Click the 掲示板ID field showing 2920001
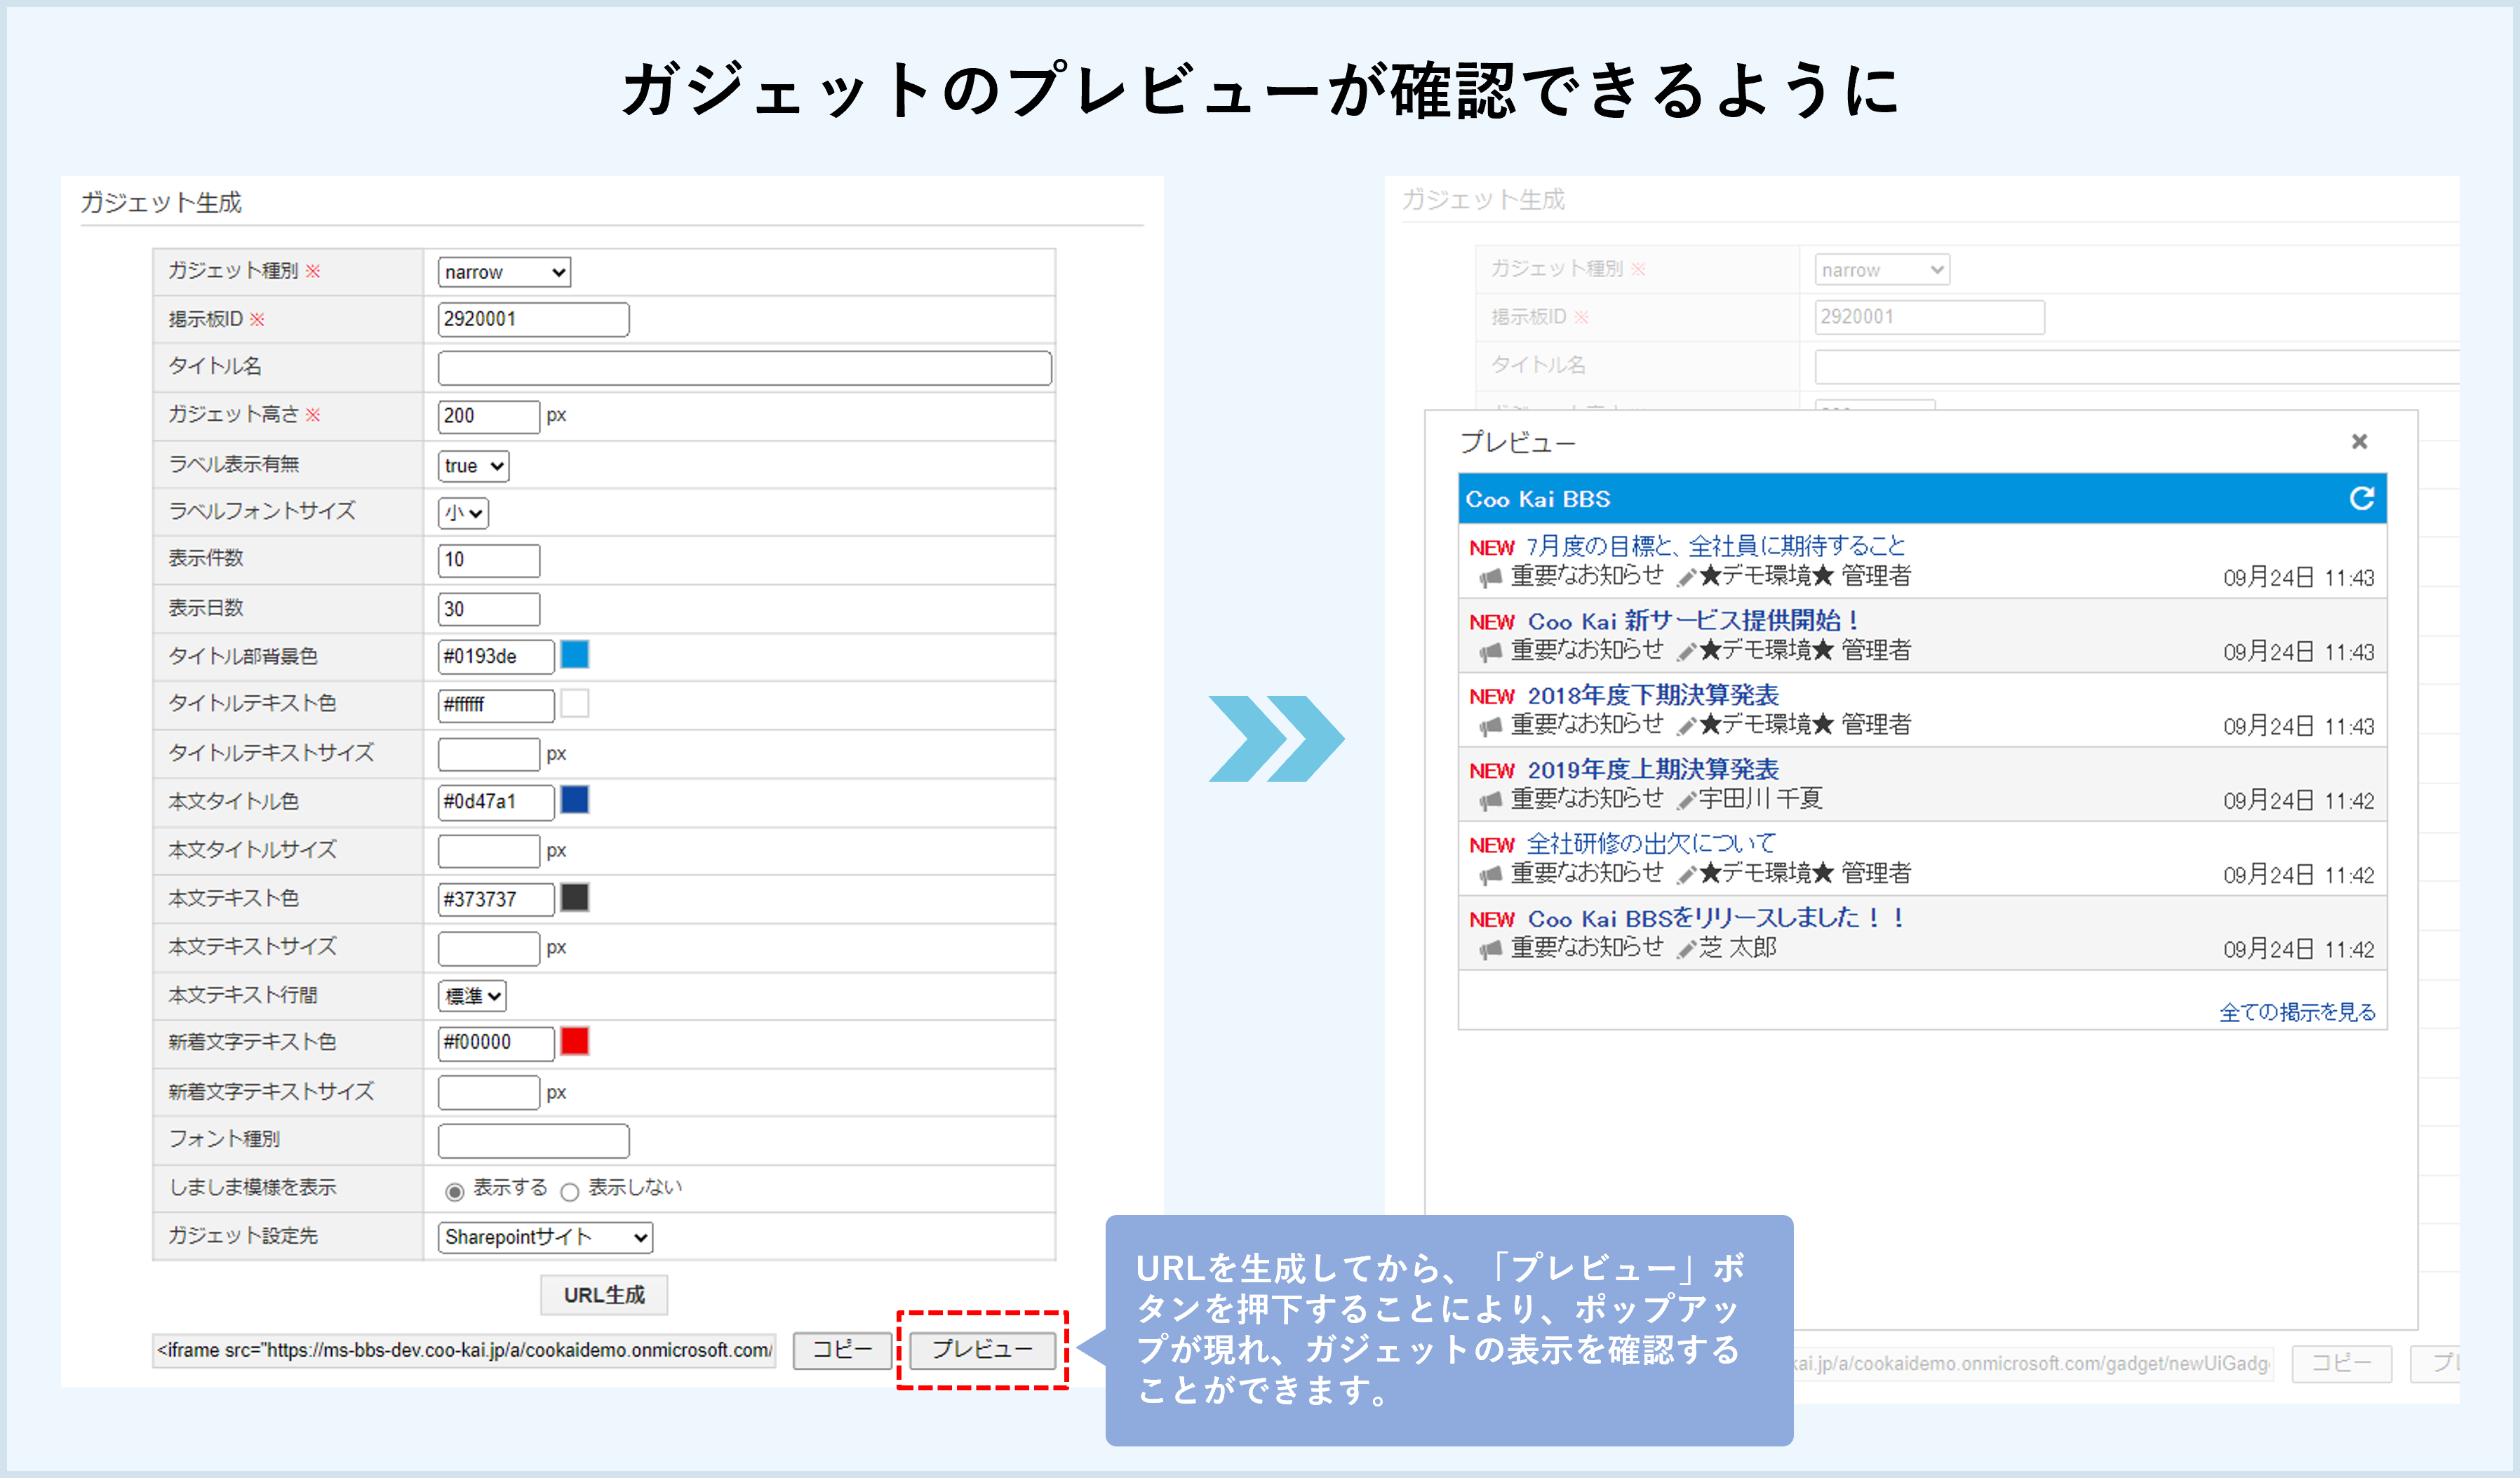 pyautogui.click(x=533, y=319)
